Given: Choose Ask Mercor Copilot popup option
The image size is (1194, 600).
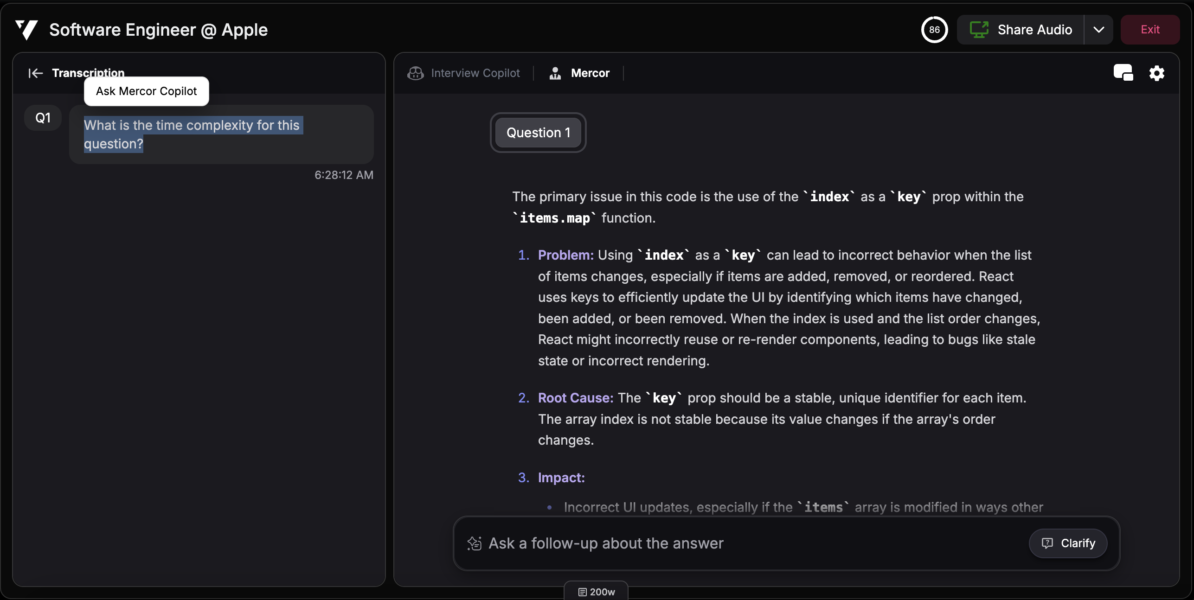Looking at the screenshot, I should point(147,91).
